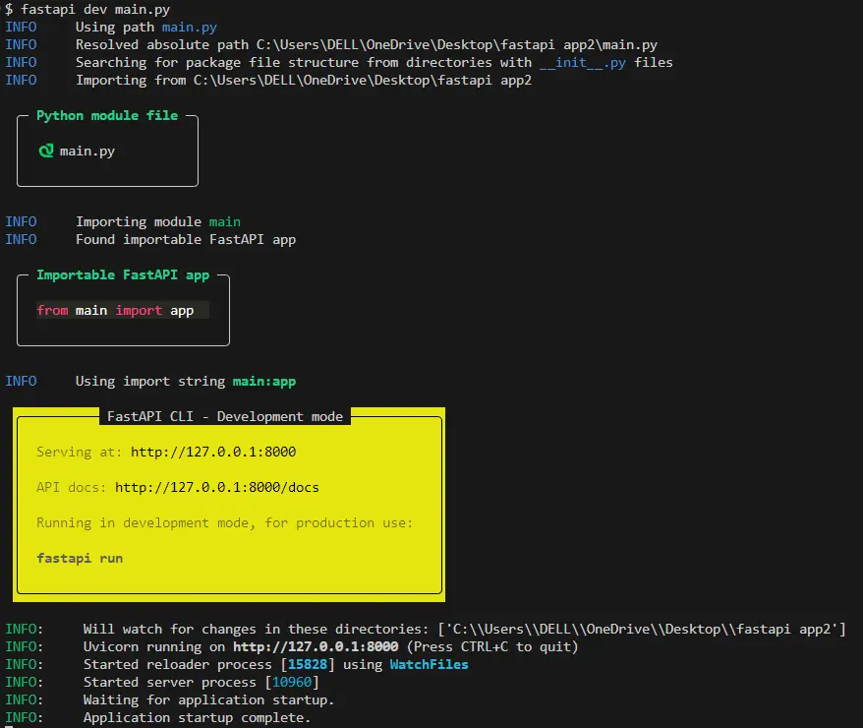Click the 'Importable FastAPI app' box title
This screenshot has width=863, height=728.
pyautogui.click(x=123, y=274)
